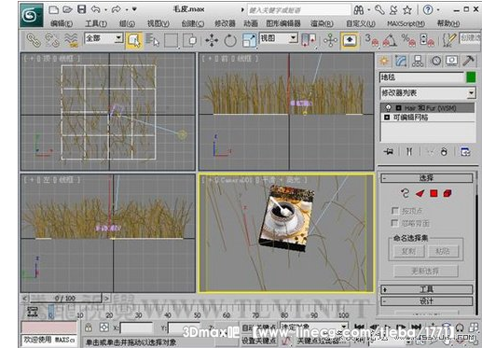Click the green object color swatch

click(x=471, y=77)
